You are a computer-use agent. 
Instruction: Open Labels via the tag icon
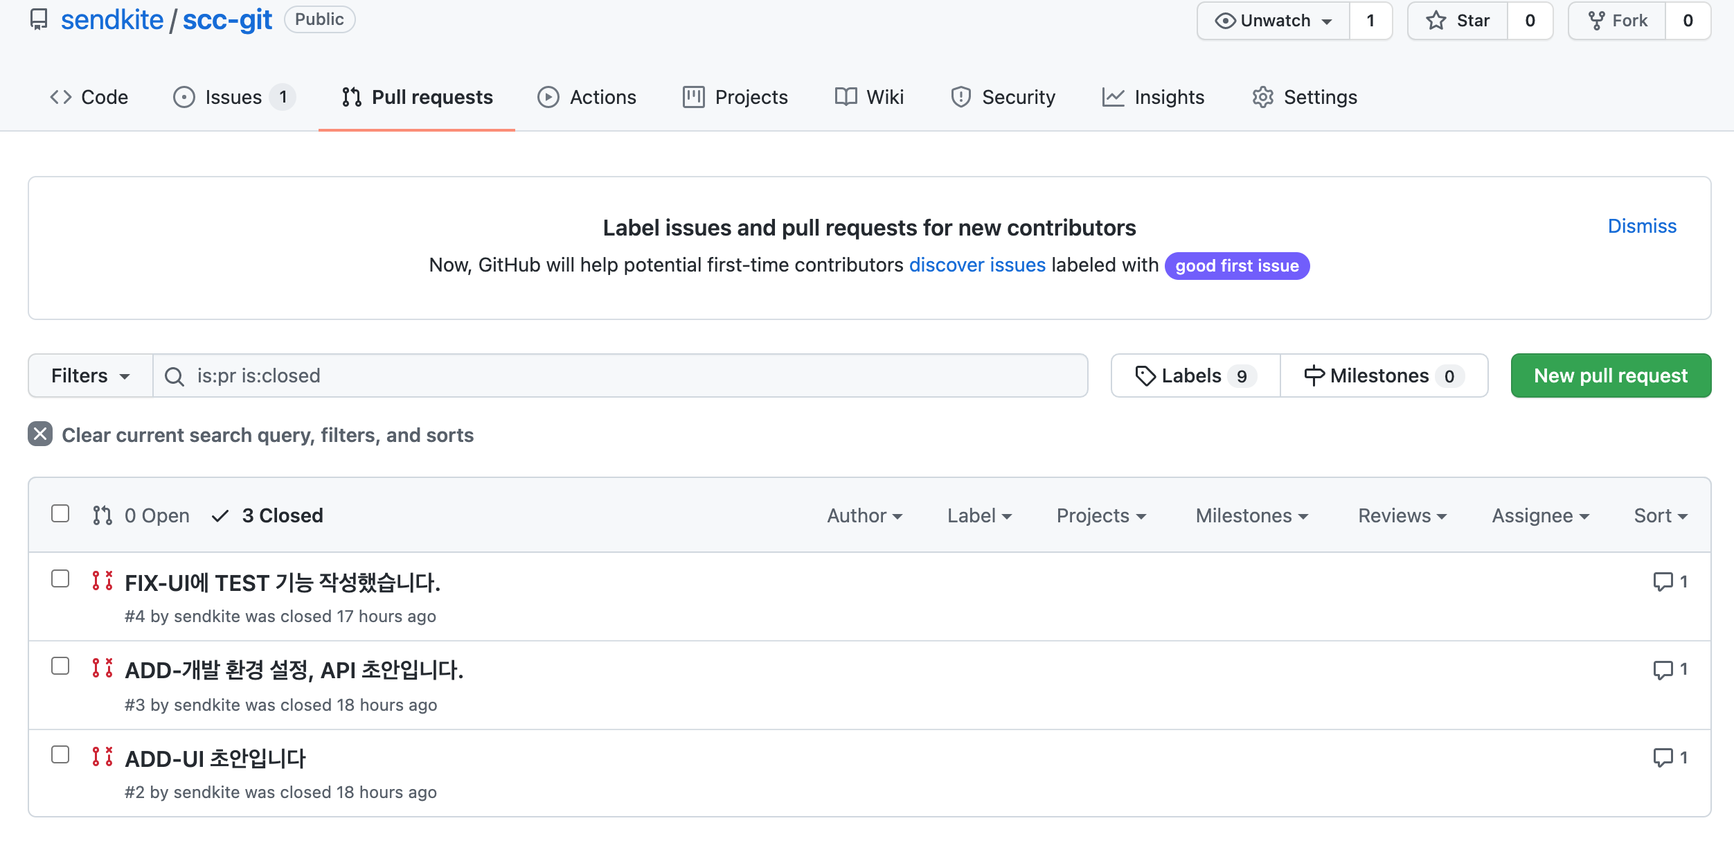click(x=1145, y=376)
